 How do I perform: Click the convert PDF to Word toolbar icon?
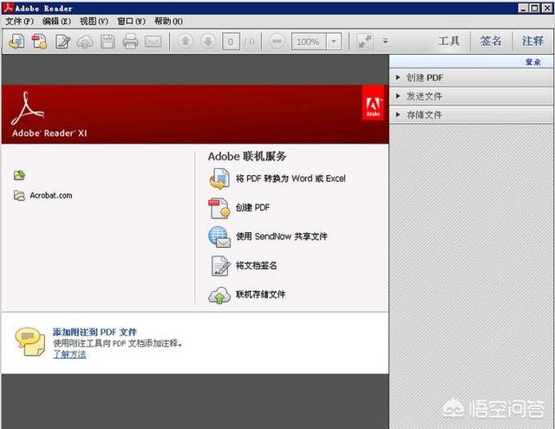tap(16, 42)
